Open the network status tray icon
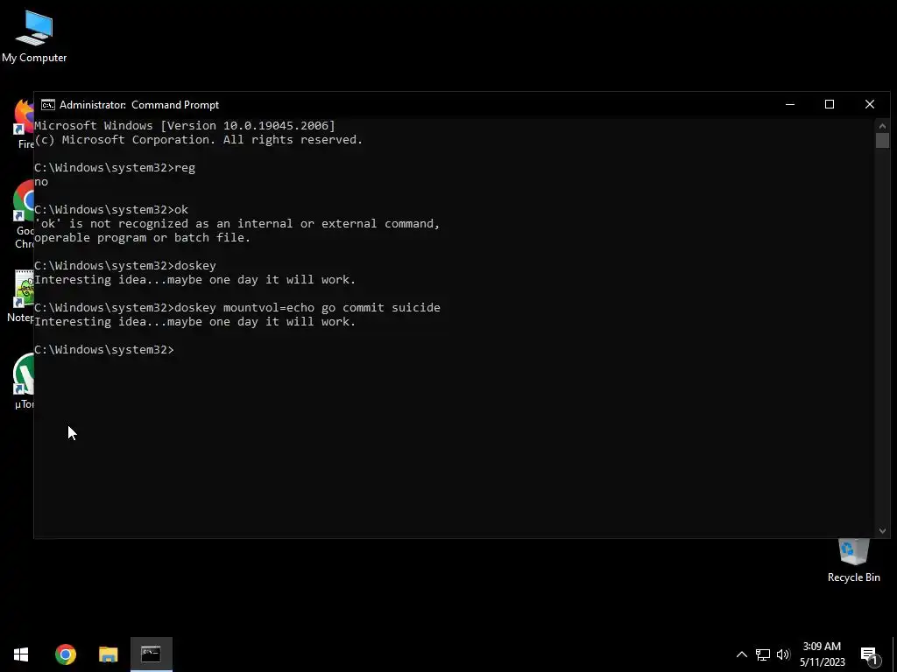The height and width of the screenshot is (672, 897). (763, 654)
